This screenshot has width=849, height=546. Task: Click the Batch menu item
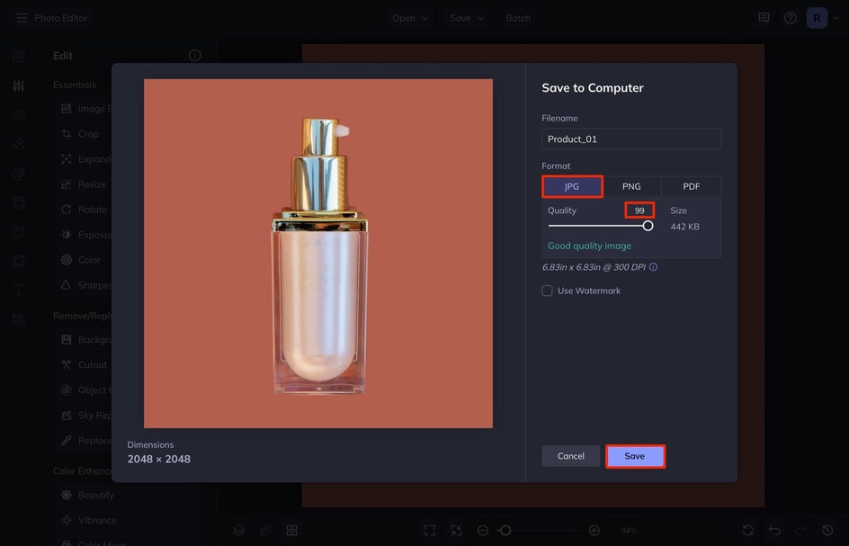(x=518, y=18)
